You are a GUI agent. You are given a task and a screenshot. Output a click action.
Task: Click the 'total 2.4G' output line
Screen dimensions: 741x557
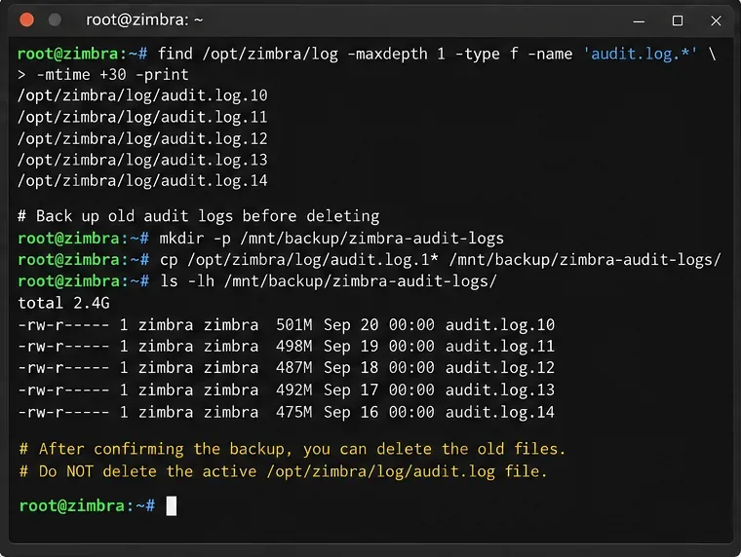click(x=63, y=303)
